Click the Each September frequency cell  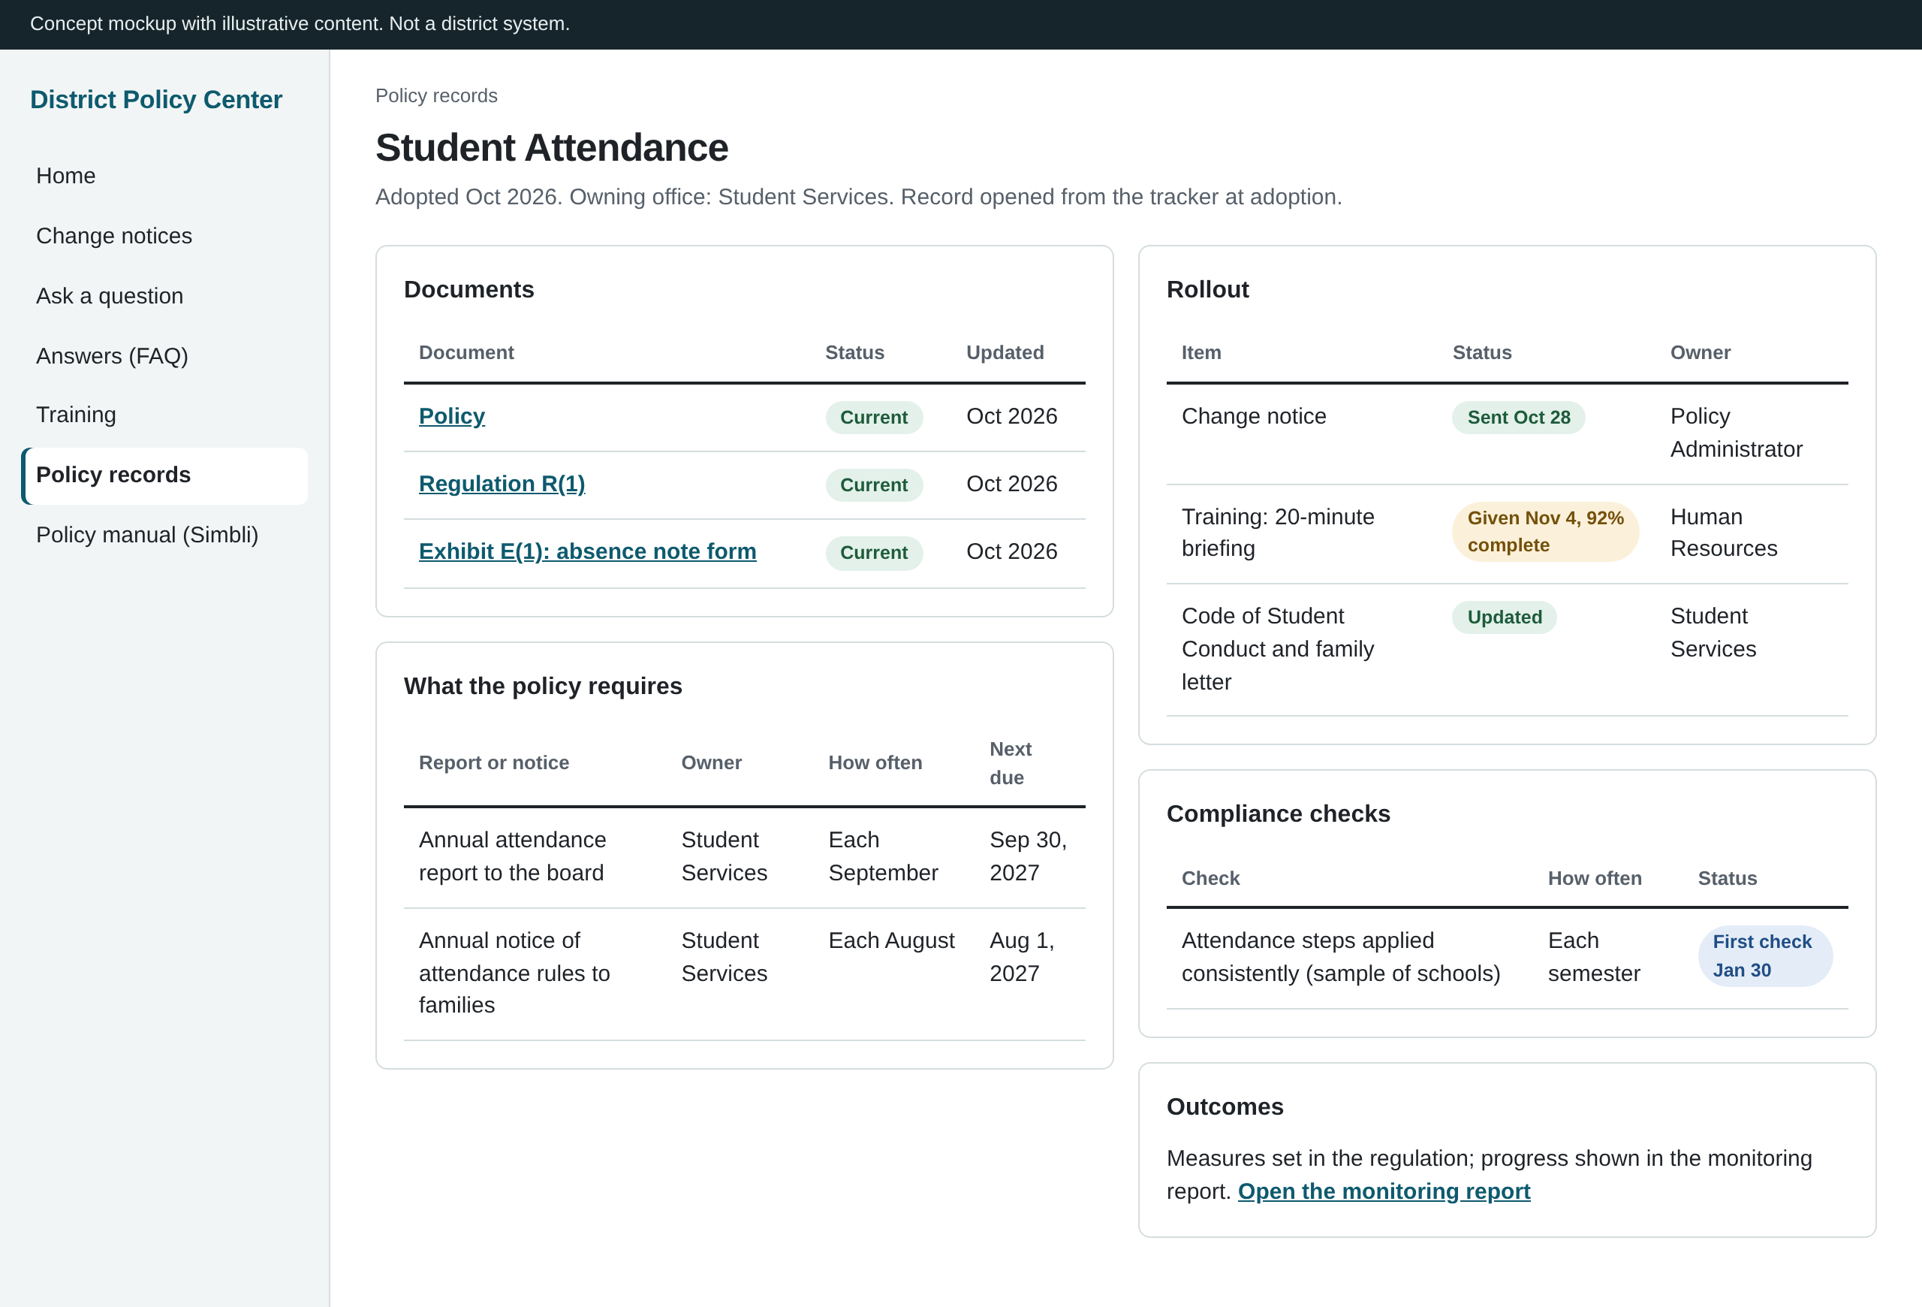[x=883, y=856]
